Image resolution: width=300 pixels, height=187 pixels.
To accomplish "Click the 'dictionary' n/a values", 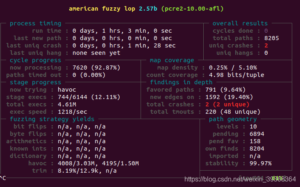I will (82, 156).
